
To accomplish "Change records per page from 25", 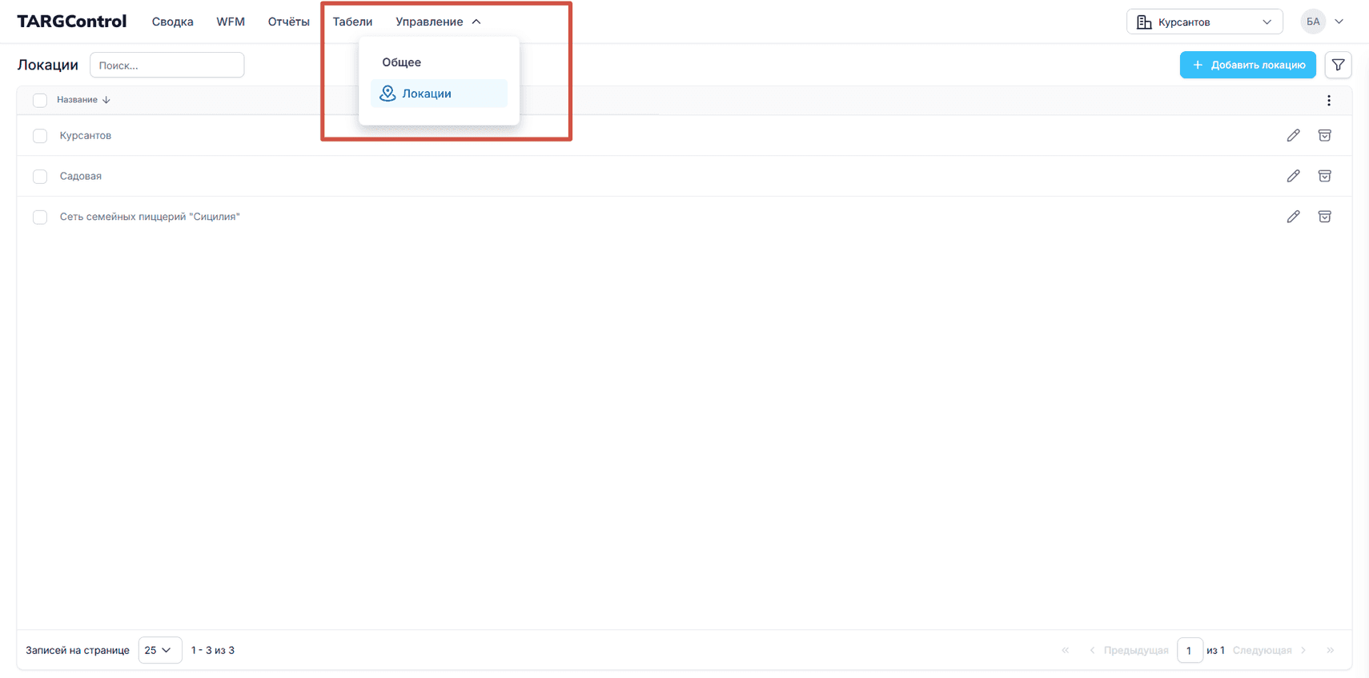I will coord(159,650).
